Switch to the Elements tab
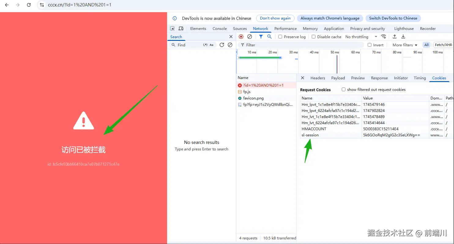 coord(198,28)
